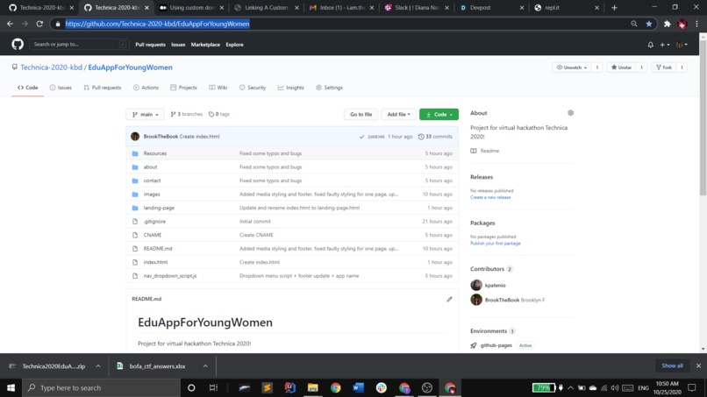This screenshot has height=397, width=707.
Task: Open the 0 tags link
Action: click(x=219, y=115)
